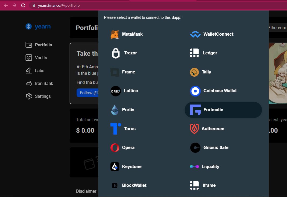Click the blue Follow button

88,93
